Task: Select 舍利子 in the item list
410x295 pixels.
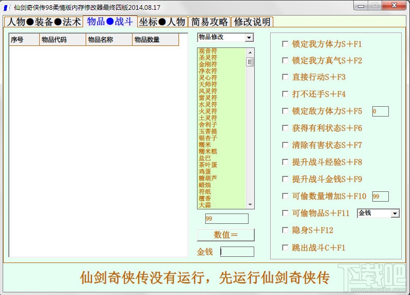Action: (x=208, y=124)
